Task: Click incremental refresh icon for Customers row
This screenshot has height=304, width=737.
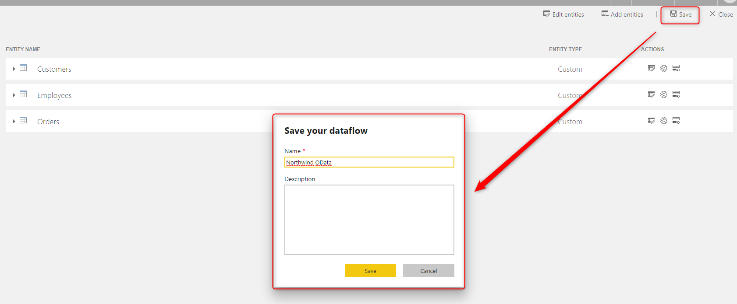Action: (x=676, y=68)
